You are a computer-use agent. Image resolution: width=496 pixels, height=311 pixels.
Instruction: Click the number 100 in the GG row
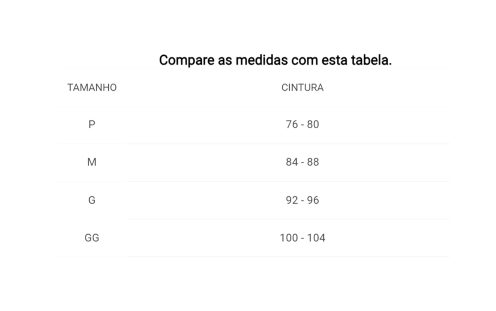coord(289,238)
